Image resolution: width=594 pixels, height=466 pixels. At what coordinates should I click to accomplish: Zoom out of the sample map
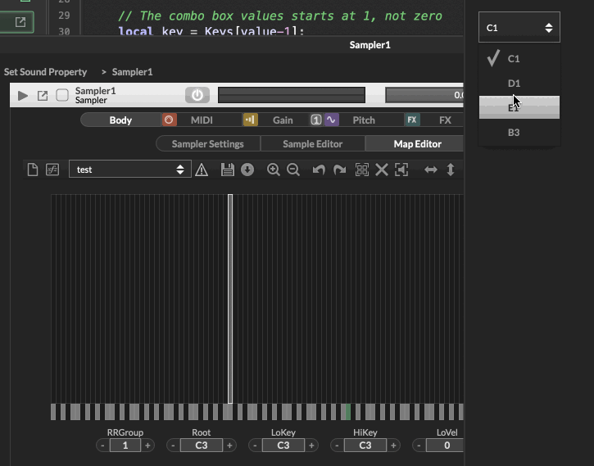point(293,170)
